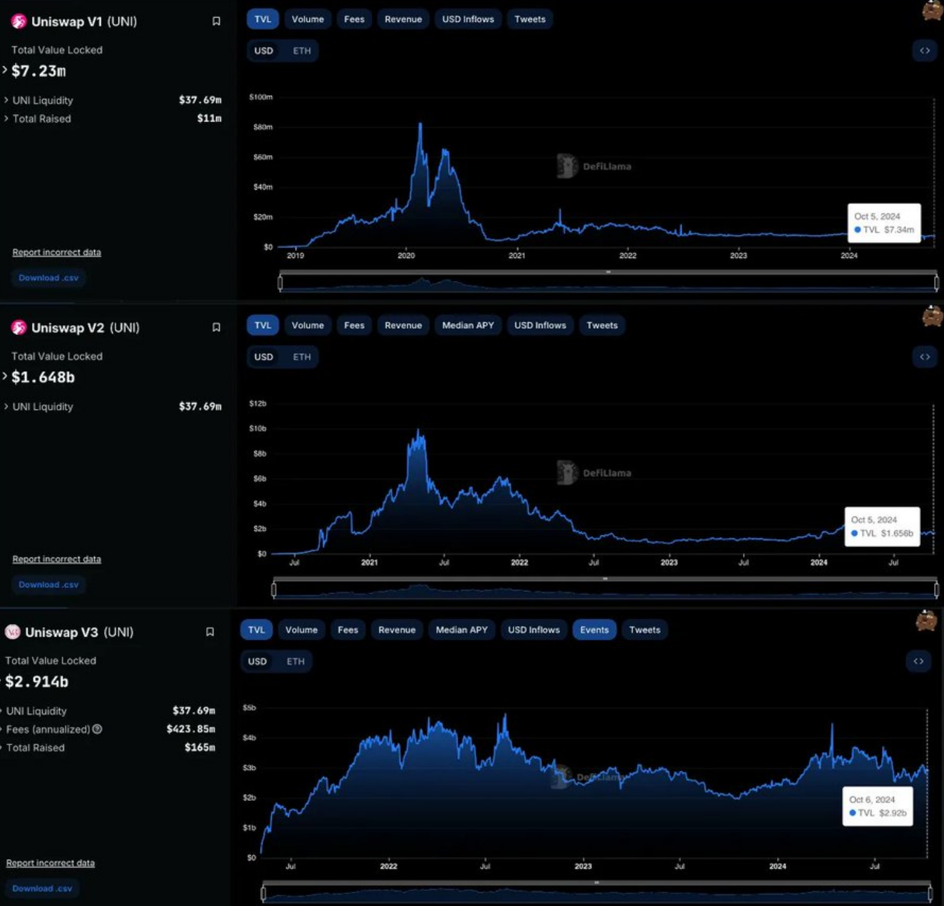The width and height of the screenshot is (944, 906).
Task: Open embed code for Uniswap V3 chart
Action: click(918, 661)
